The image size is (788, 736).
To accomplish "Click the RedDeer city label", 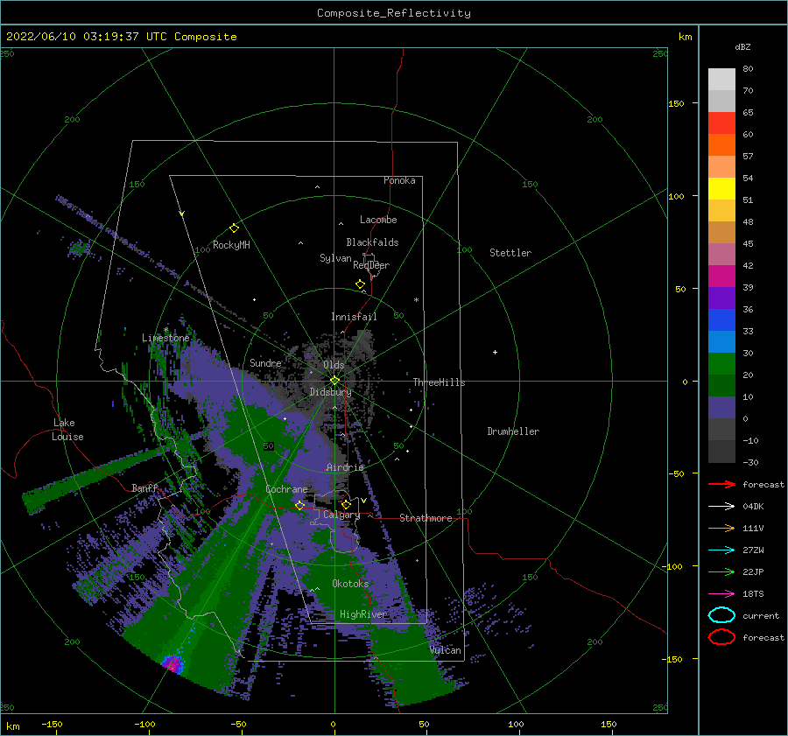I will [x=371, y=265].
